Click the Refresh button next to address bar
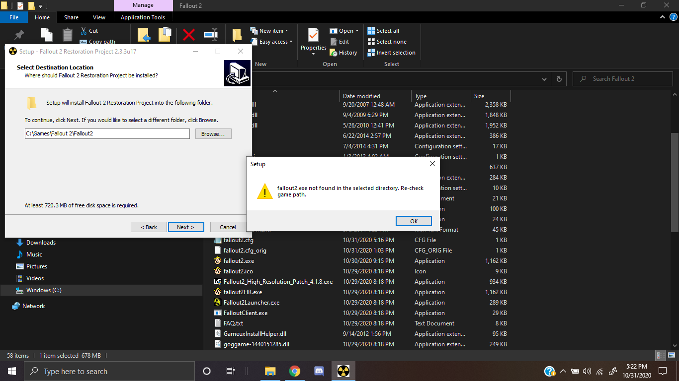Screen dimensions: 679x381 click(559, 79)
